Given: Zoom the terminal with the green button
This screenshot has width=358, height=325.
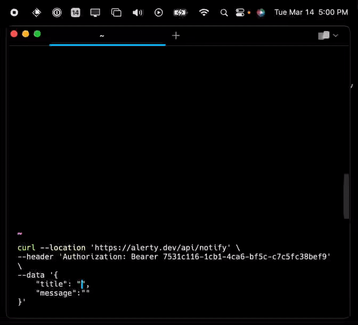Looking at the screenshot, I should point(37,34).
